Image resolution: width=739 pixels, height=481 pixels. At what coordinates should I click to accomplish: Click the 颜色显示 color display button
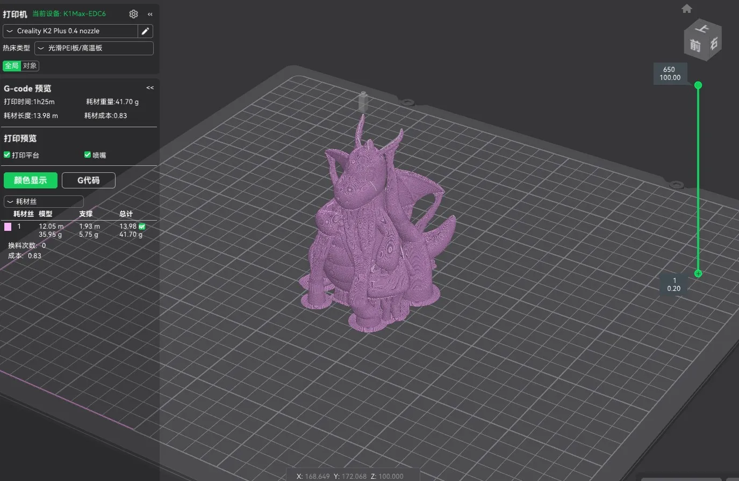tap(31, 180)
